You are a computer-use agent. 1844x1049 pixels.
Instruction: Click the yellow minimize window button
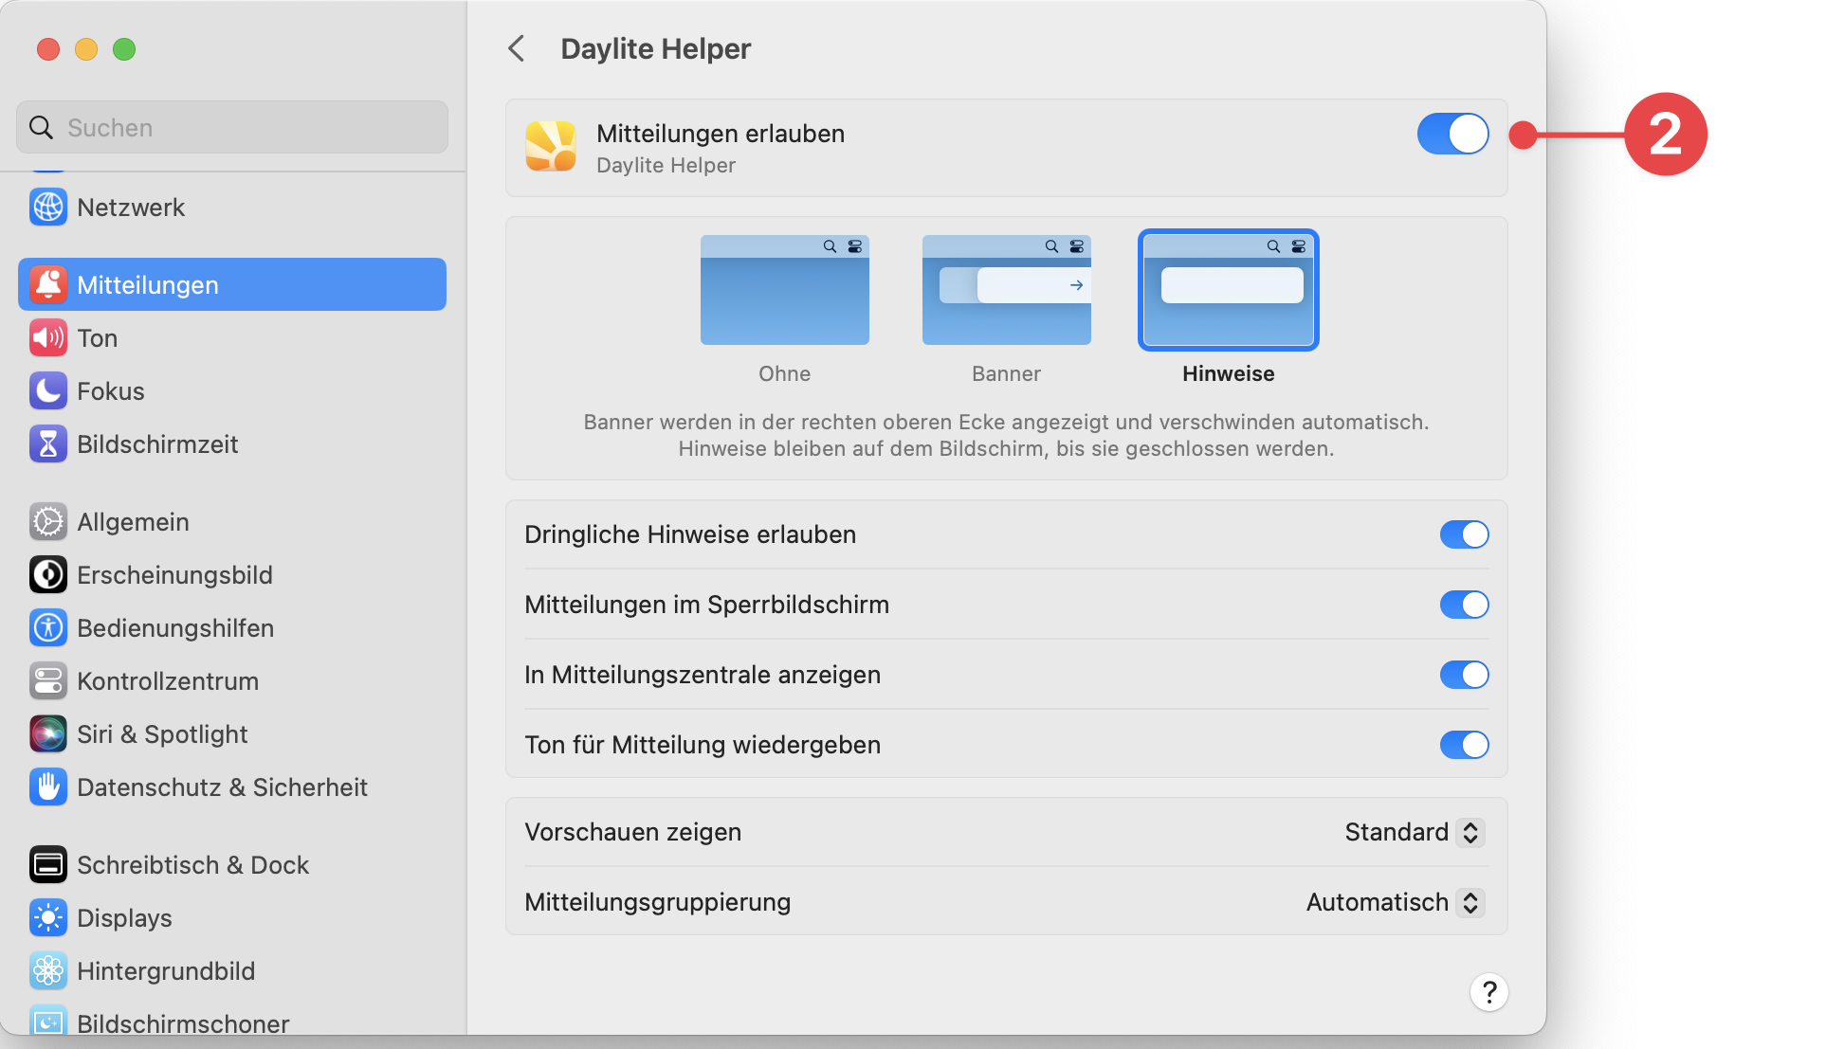click(x=86, y=49)
